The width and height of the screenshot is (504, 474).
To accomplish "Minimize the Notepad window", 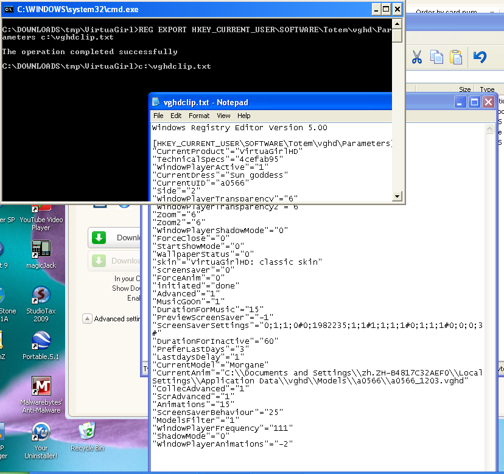I will pyautogui.click(x=460, y=102).
